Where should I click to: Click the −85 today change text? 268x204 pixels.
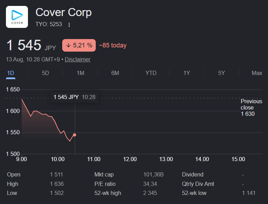click(x=113, y=45)
